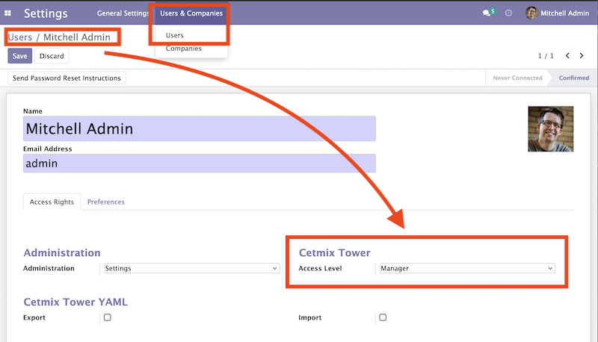Go to next record arrow

(x=582, y=56)
